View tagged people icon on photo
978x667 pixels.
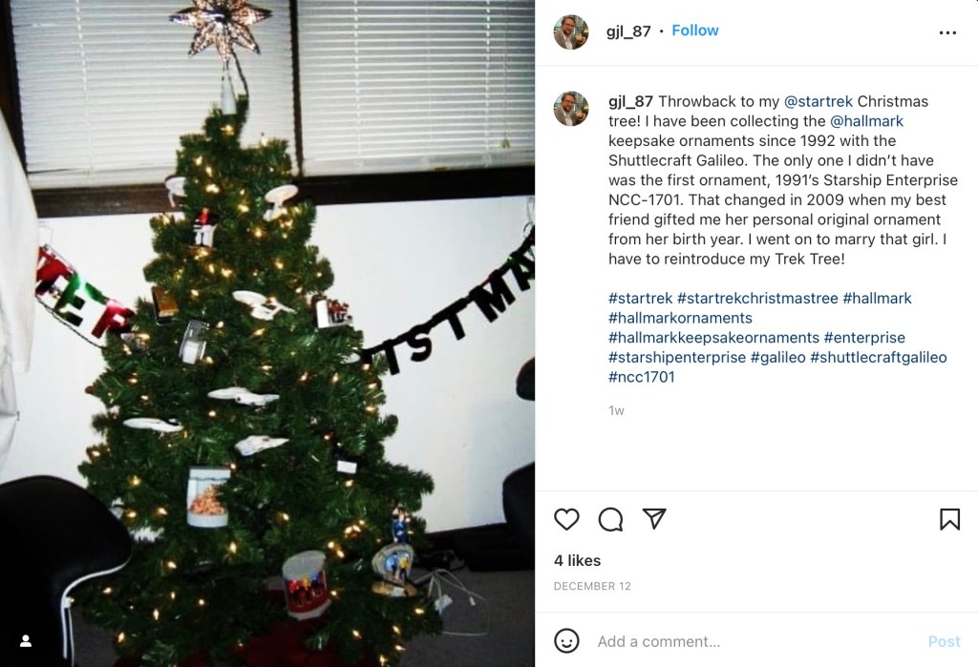click(26, 641)
